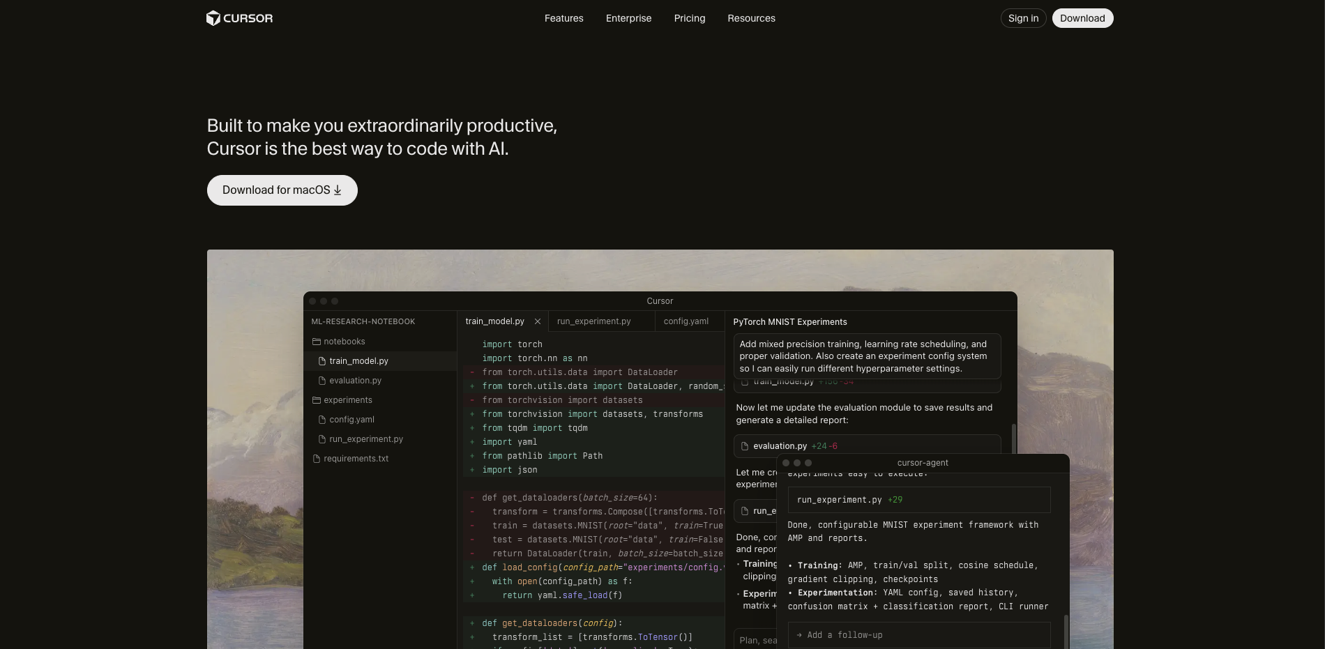This screenshot has width=1325, height=649.
Task: Click the Cursor window title text
Action: click(x=660, y=301)
